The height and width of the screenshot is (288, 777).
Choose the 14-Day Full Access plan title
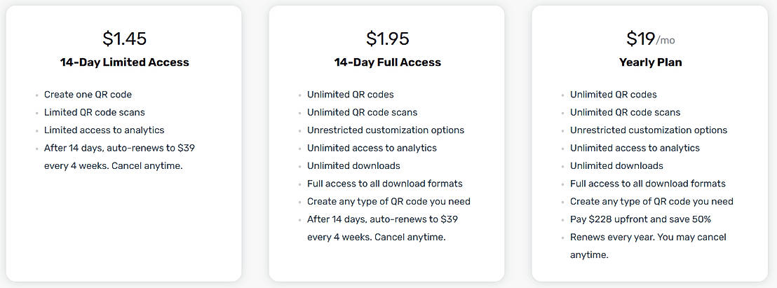pyautogui.click(x=387, y=62)
